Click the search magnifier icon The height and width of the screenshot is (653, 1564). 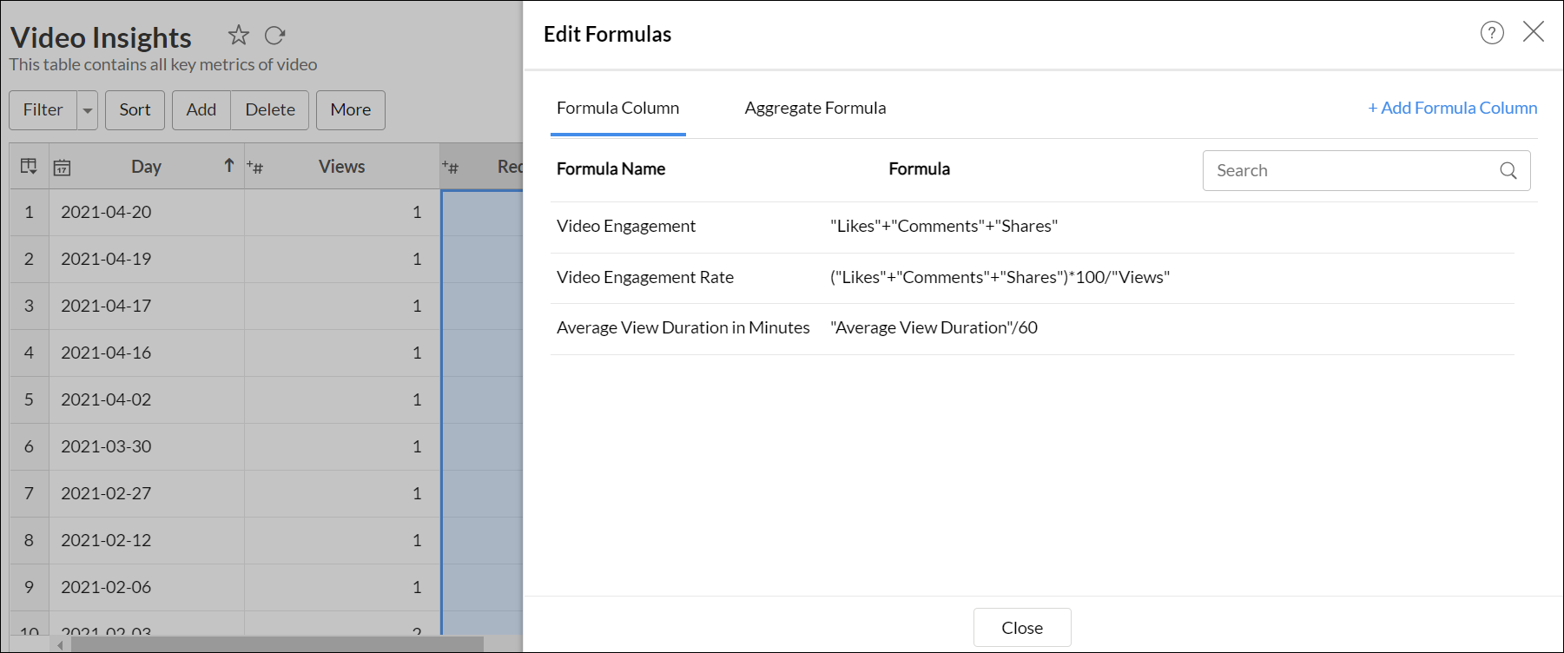tap(1508, 171)
